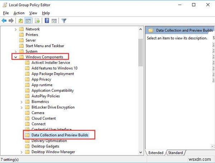
Task: Expand the Biometrics node
Action: [x=21, y=102]
